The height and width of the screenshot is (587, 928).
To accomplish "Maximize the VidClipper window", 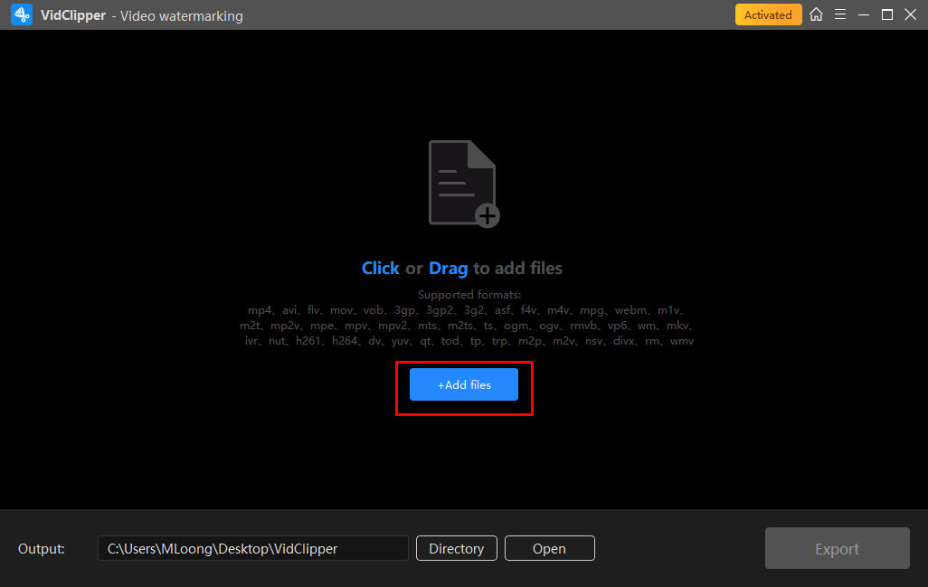I will tap(887, 14).
